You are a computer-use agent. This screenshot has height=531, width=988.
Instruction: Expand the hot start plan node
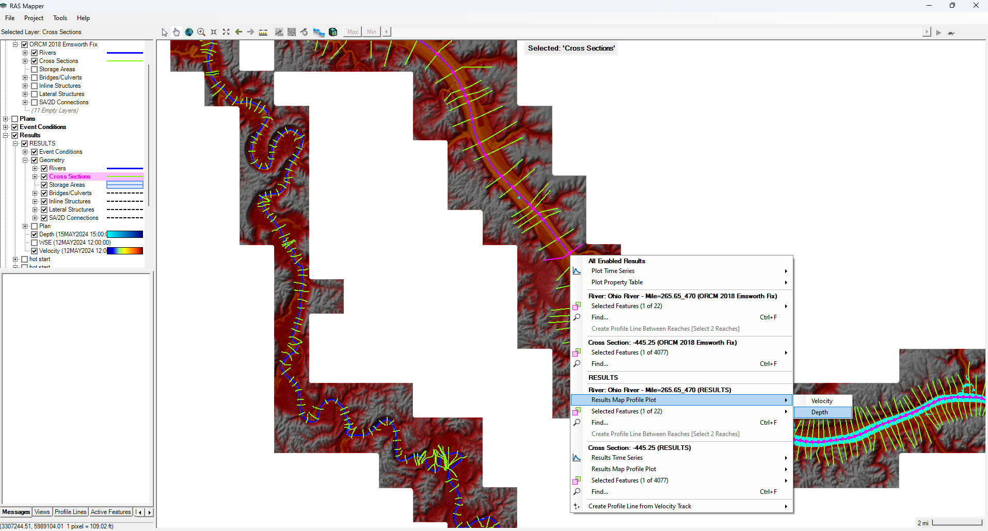point(15,259)
